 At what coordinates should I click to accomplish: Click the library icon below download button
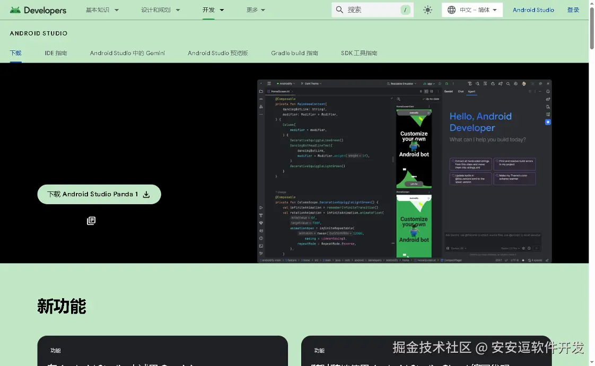point(91,221)
